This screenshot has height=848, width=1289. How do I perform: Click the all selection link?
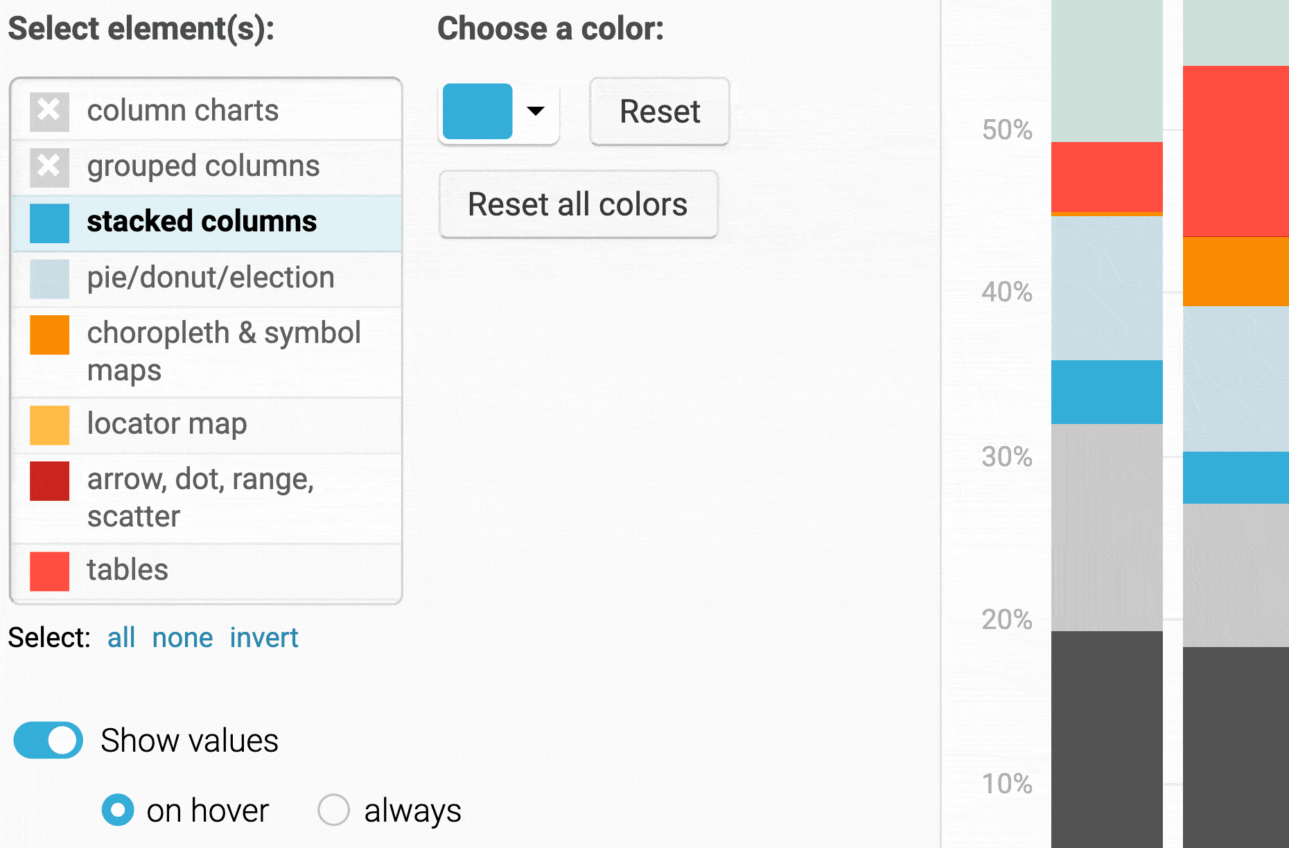pyautogui.click(x=121, y=637)
